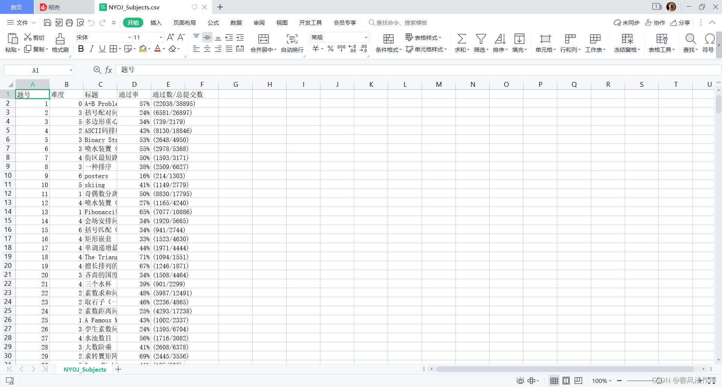The image size is (722, 387).
Task: Expand the quick access toolbar customize arrow
Action: (x=114, y=23)
